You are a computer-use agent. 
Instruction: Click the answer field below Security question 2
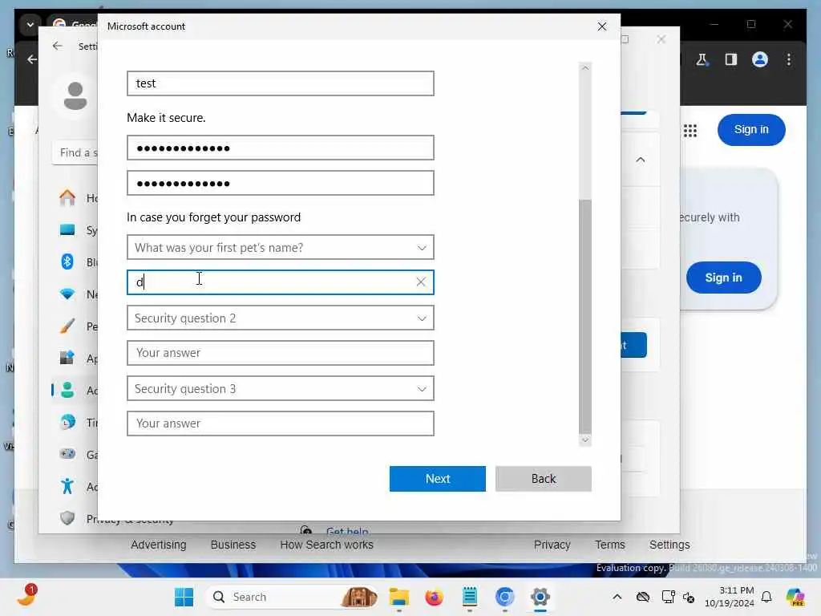click(280, 353)
